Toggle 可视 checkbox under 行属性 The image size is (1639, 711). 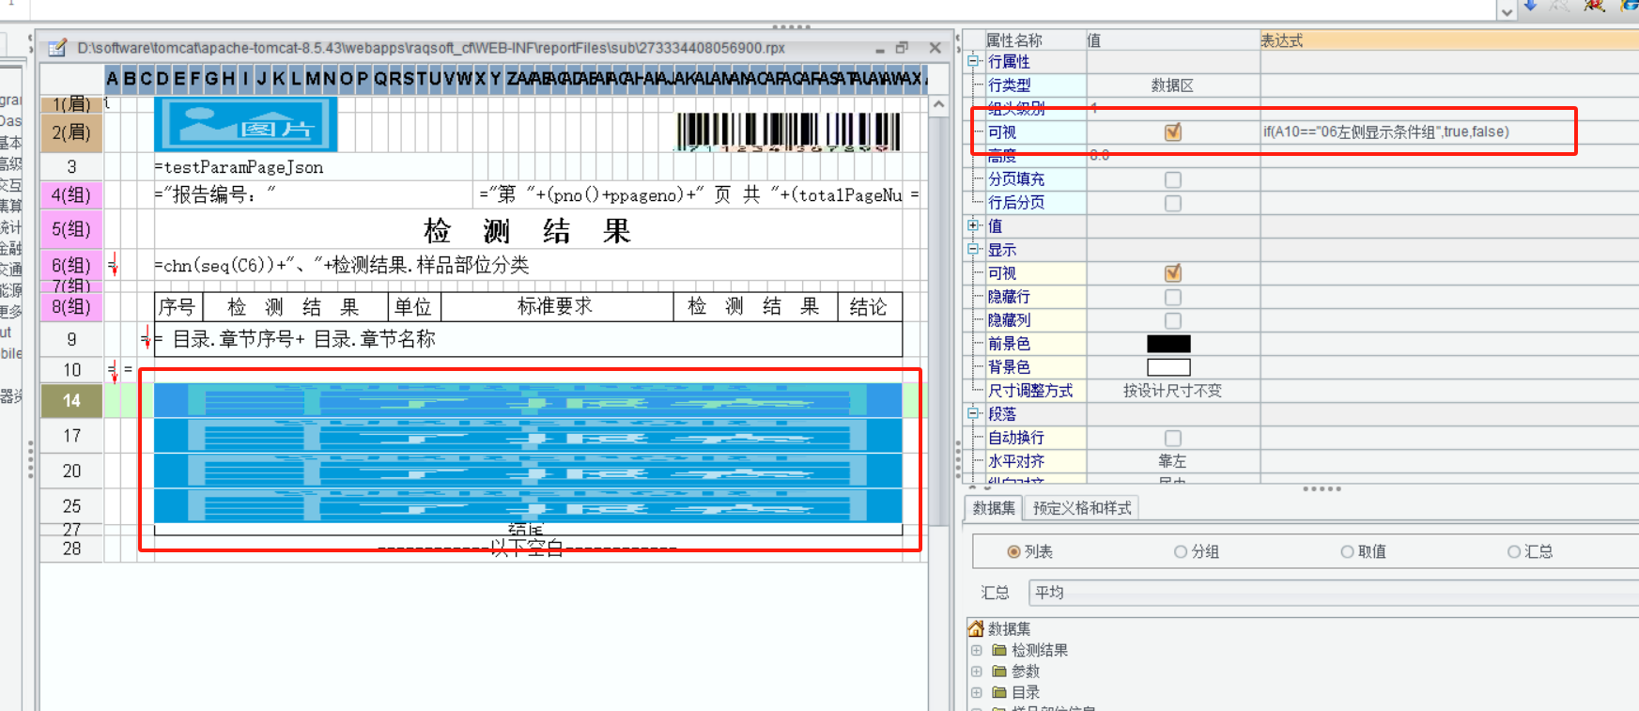tap(1173, 131)
